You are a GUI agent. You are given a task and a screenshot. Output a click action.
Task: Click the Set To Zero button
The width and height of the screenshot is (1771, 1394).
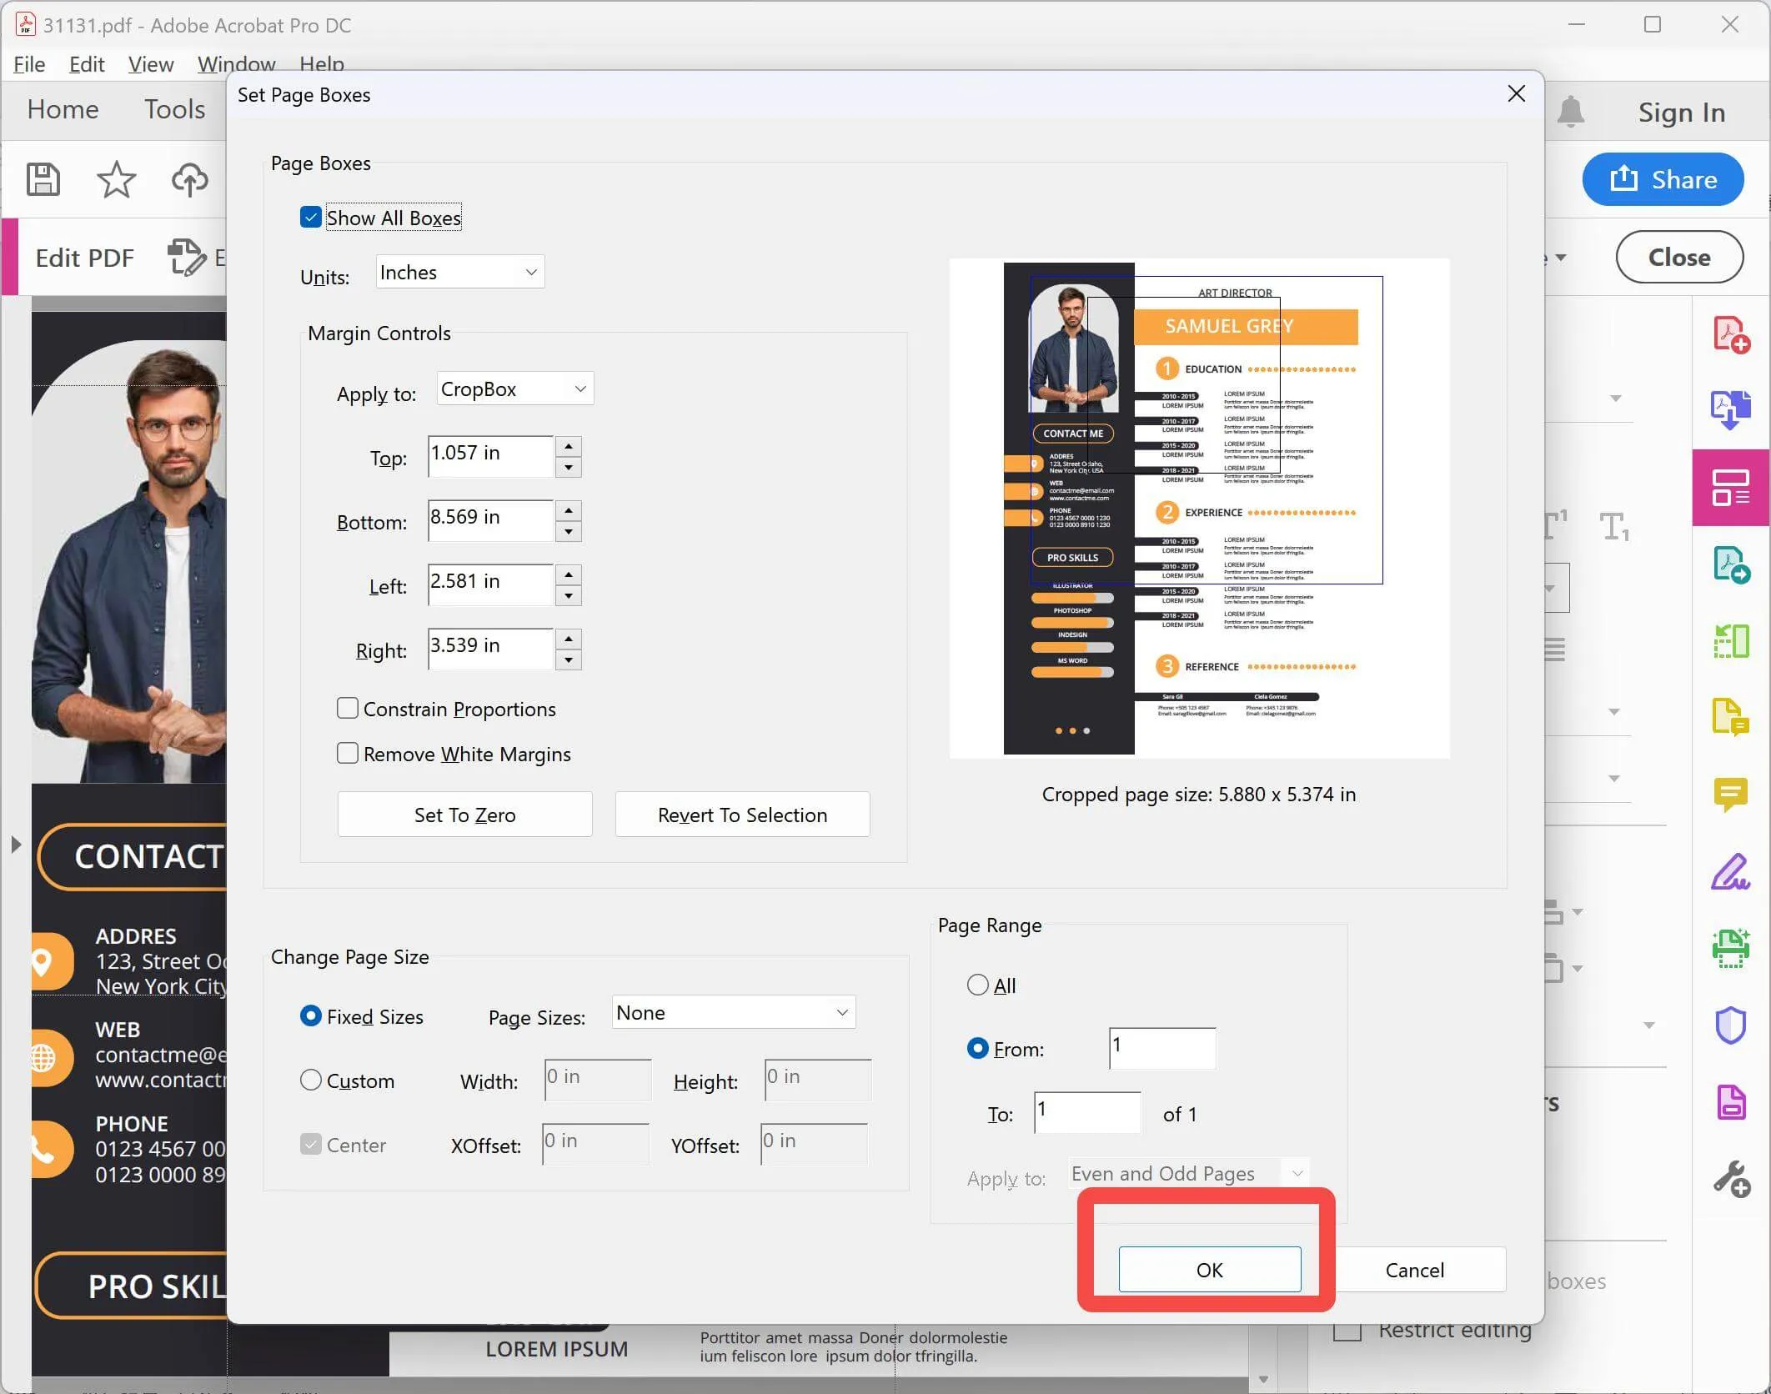pos(463,815)
